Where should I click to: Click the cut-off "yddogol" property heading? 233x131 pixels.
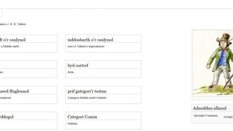coord(7,117)
